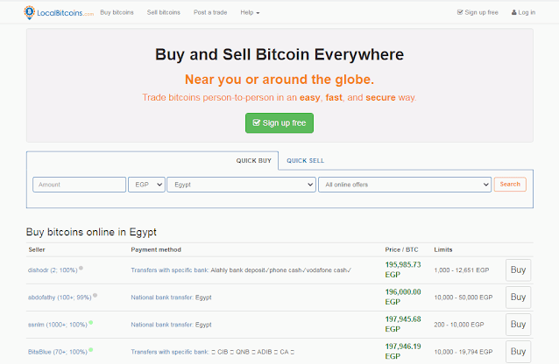This screenshot has height=364, width=559.
Task: Click the gray status dot next to dishodr
Action: (81, 269)
